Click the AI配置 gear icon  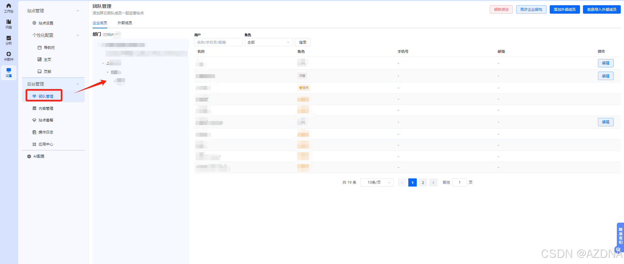tap(29, 156)
